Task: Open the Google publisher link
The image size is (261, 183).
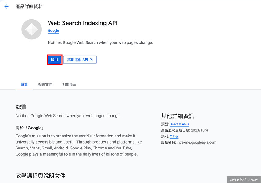Action: [53, 31]
